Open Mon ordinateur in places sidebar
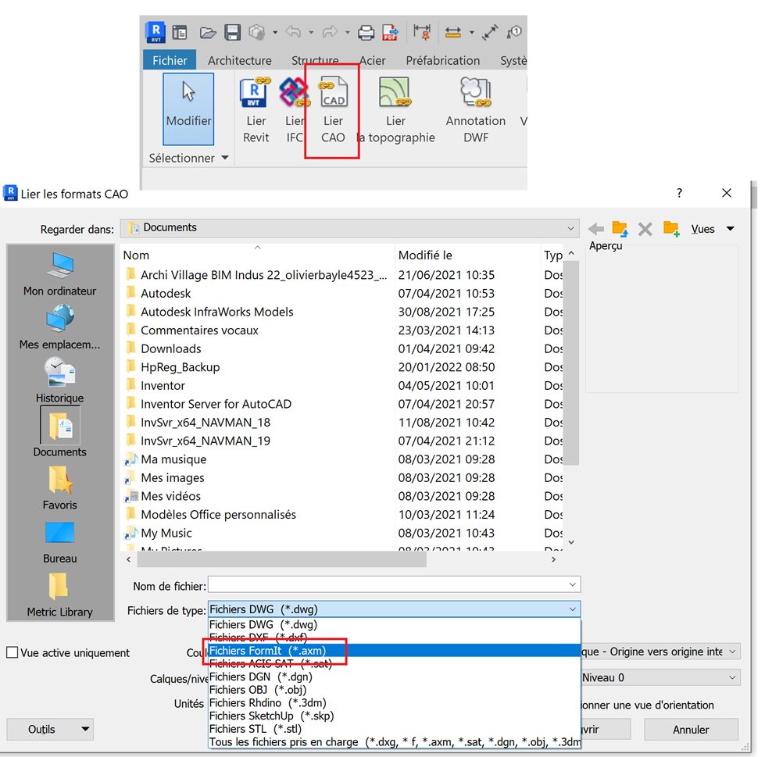Image resolution: width=765 pixels, height=757 pixels. pyautogui.click(x=60, y=274)
